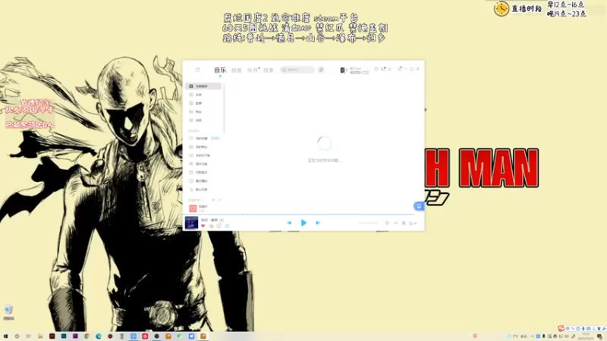Viewport: 607px width, 341px height.
Task: Switch to the 音乐 tab
Action: tap(220, 70)
